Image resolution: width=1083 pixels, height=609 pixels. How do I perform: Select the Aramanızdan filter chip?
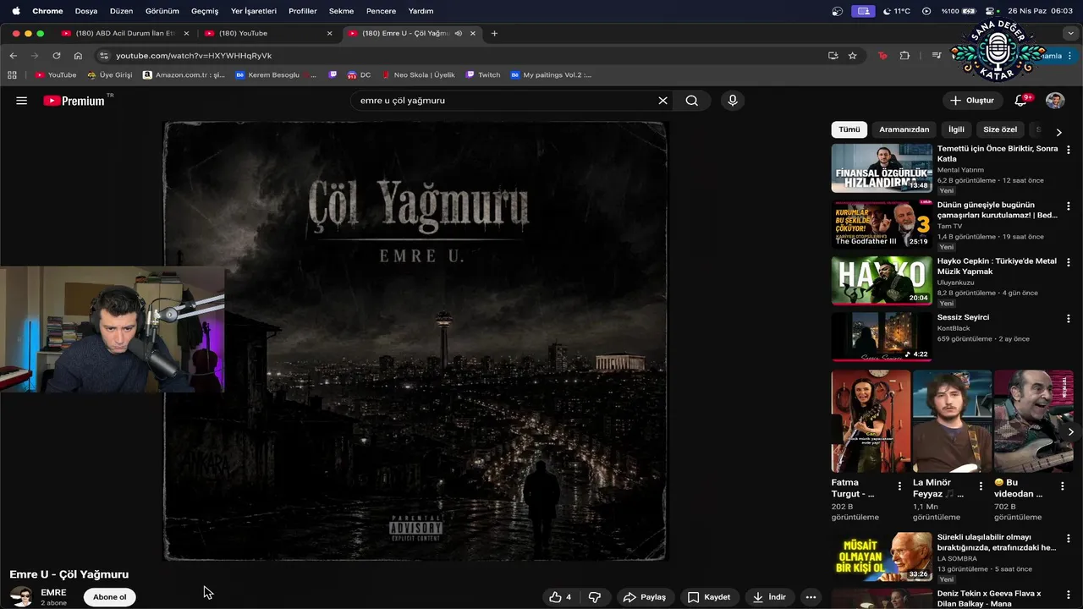[904, 129]
